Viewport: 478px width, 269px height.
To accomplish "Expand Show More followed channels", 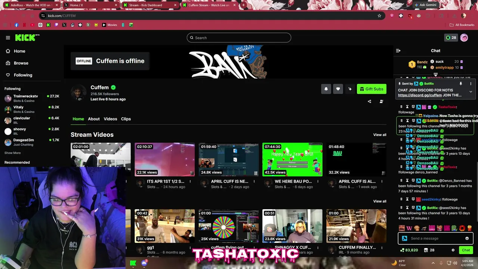I will click(12, 153).
